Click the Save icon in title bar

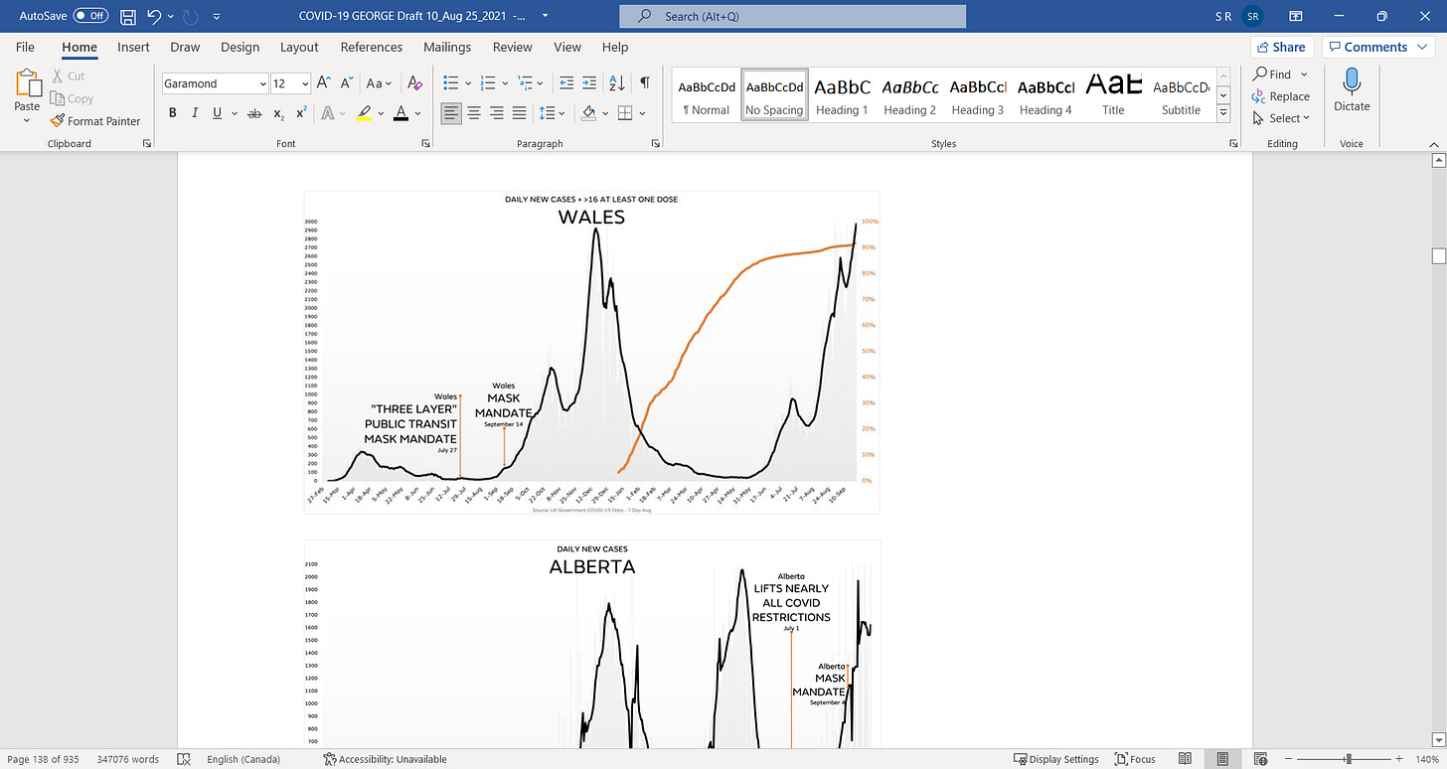click(128, 16)
